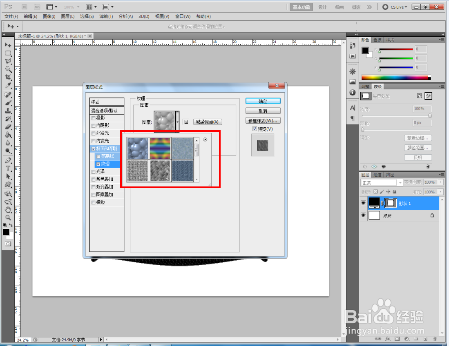Select the Lasso tool
This screenshot has width=449, height=346.
point(8,61)
